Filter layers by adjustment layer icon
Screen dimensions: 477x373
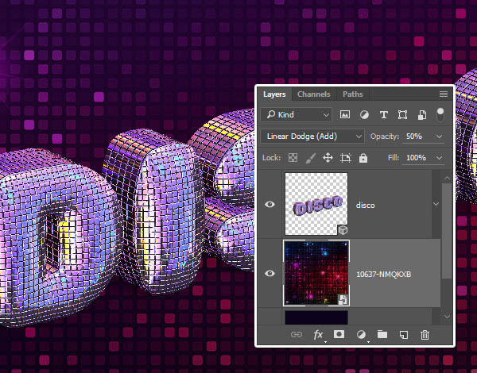click(x=365, y=115)
